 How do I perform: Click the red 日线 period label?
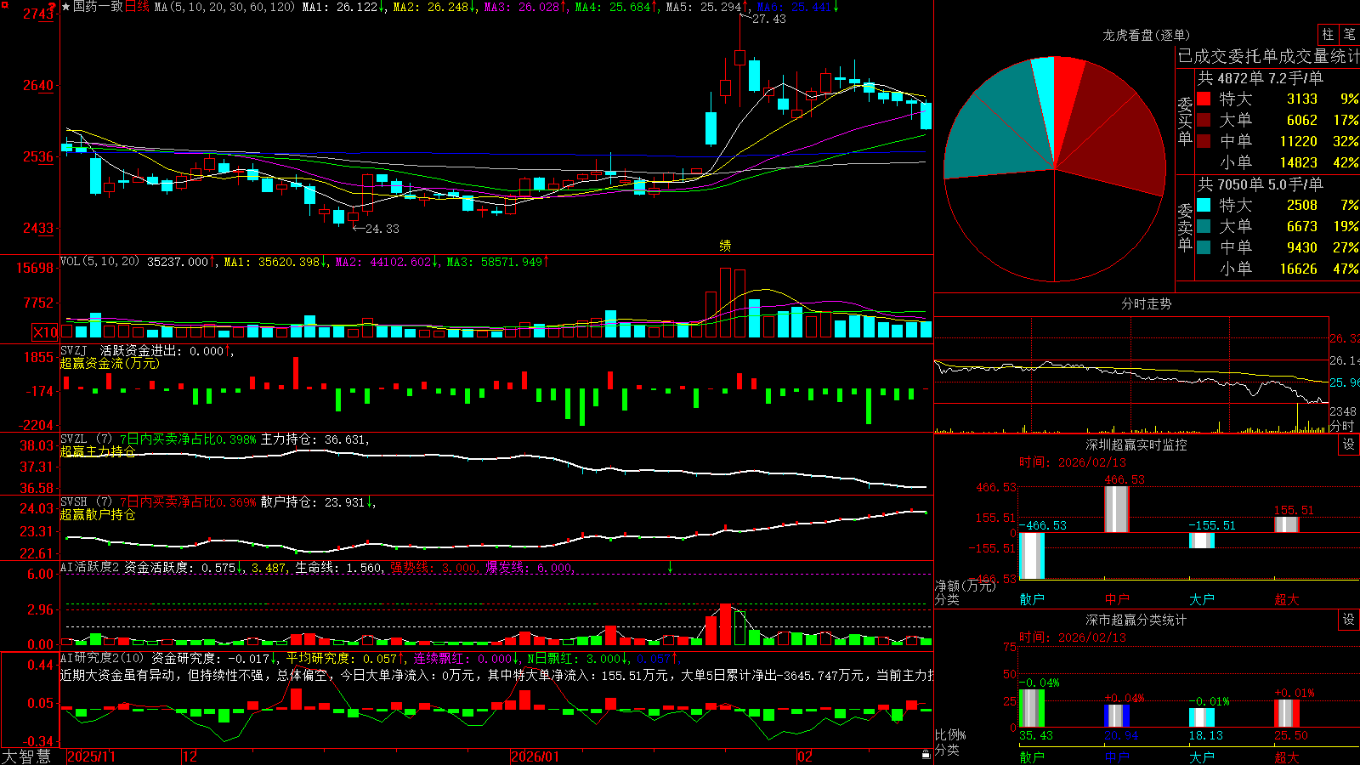click(137, 7)
